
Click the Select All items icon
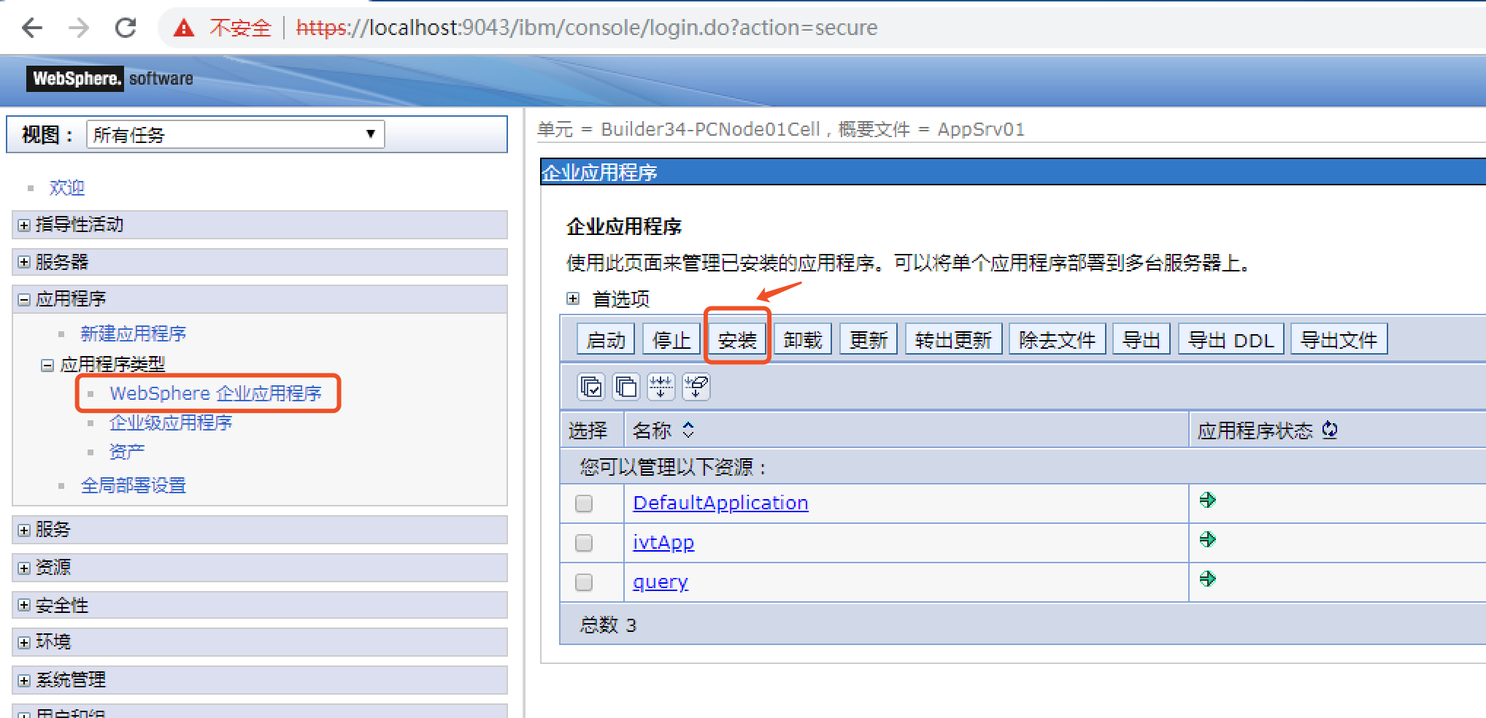tap(591, 386)
